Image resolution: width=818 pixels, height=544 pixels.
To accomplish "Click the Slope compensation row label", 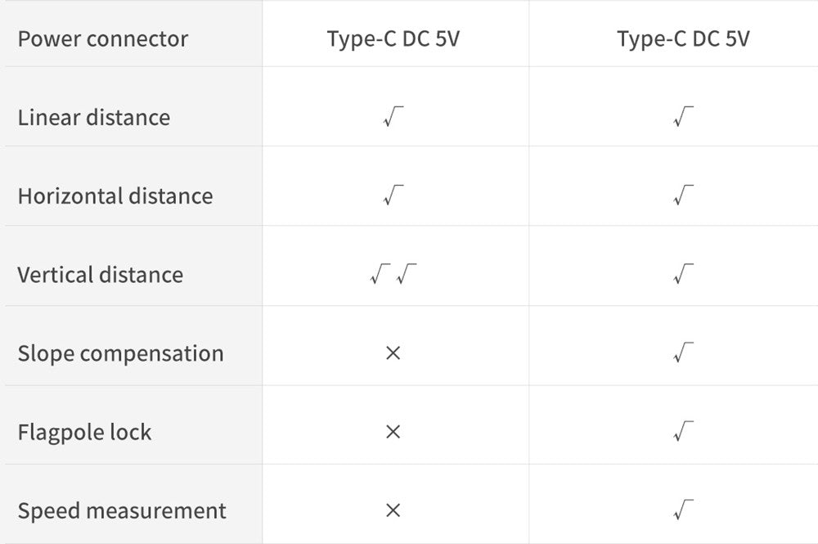I will coord(121,353).
